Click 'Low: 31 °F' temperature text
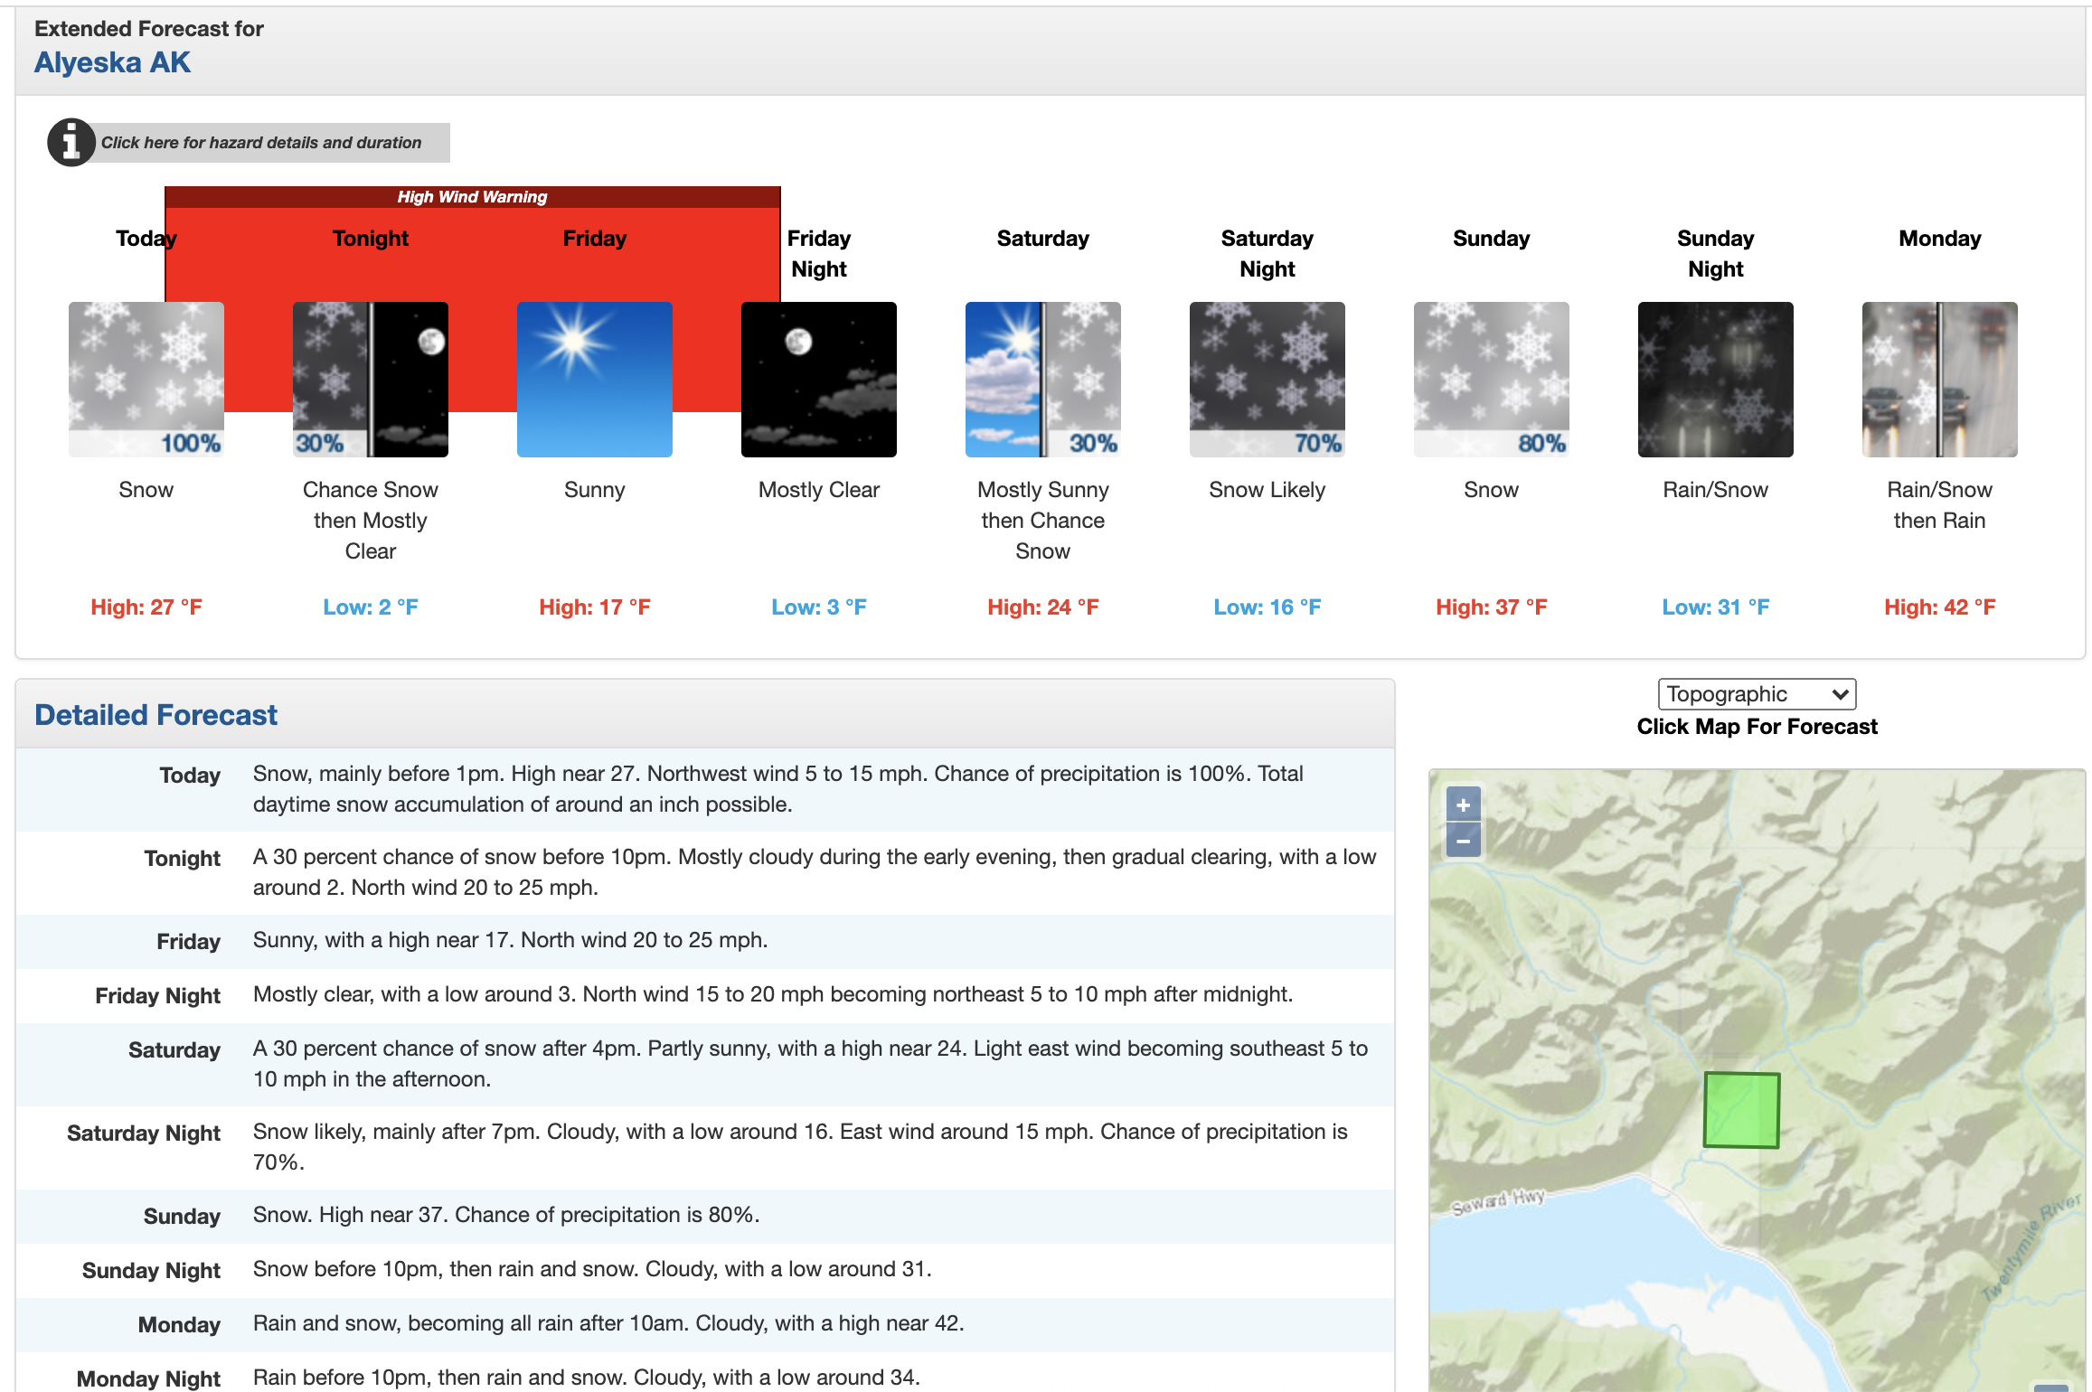This screenshot has height=1392, width=2092. click(1716, 607)
